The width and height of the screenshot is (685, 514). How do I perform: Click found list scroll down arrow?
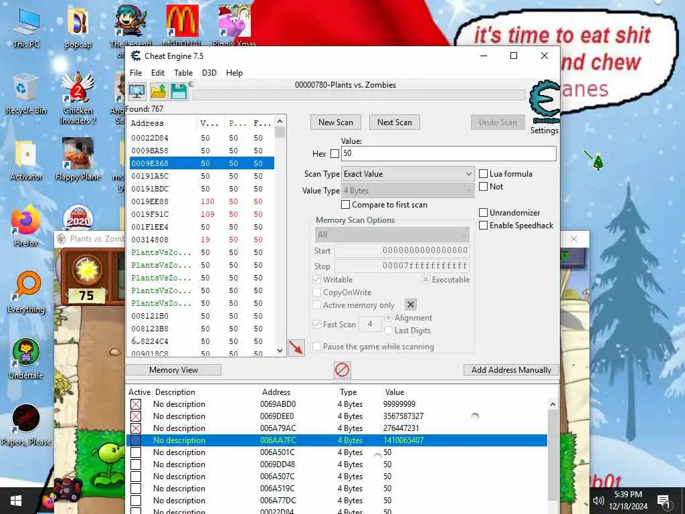click(x=280, y=351)
